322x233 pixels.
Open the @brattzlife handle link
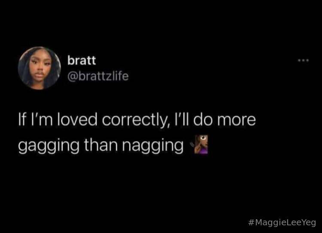tap(98, 76)
